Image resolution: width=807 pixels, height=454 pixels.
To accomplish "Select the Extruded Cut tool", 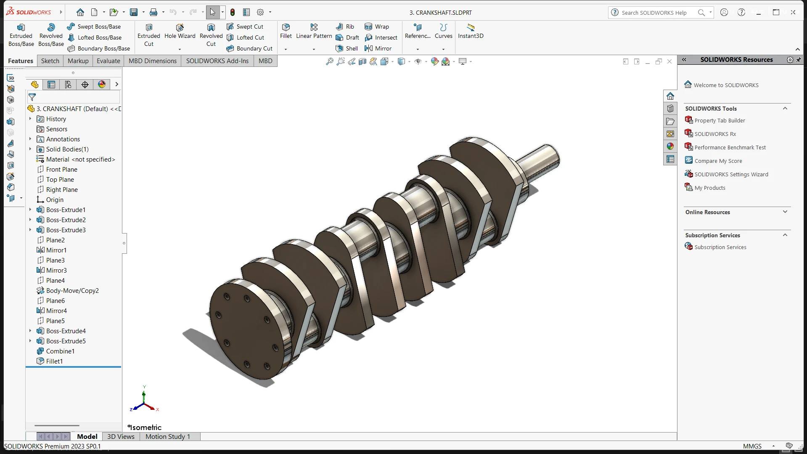I will tap(149, 35).
